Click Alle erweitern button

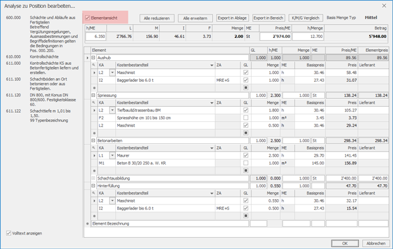tap(195, 18)
